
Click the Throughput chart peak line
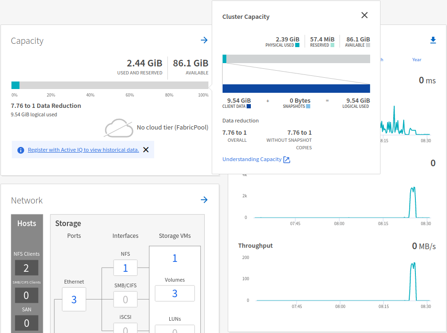(413, 281)
